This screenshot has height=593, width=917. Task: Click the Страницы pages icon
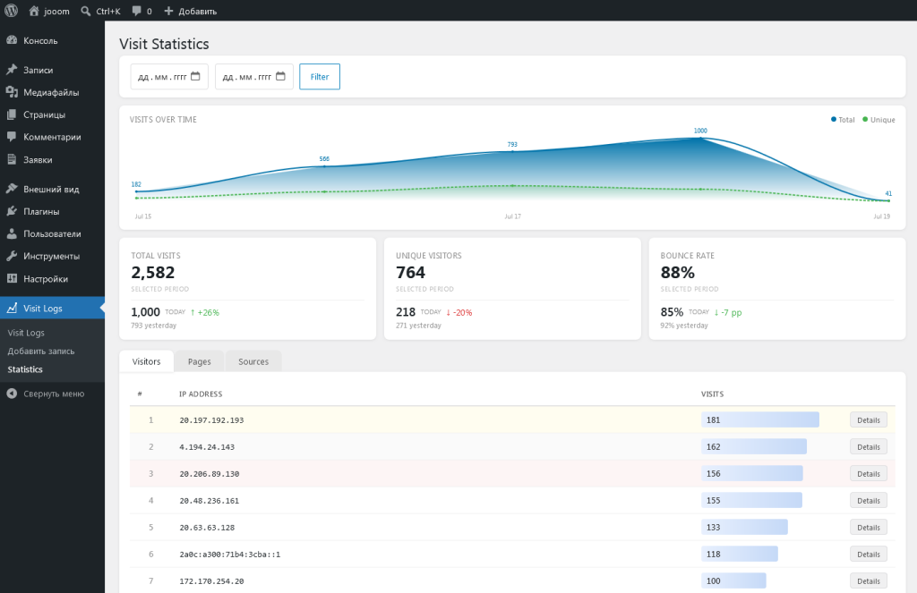[12, 114]
